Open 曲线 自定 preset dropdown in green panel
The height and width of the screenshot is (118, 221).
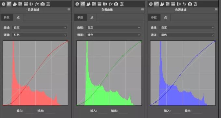tap(113, 27)
